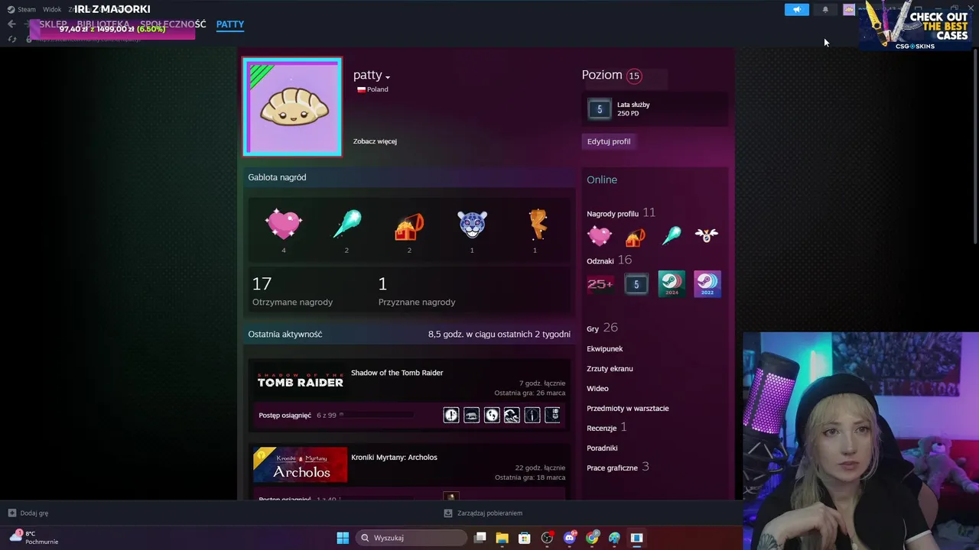This screenshot has height=550, width=979.
Task: Click the Wyszukaj taskbar search field
Action: [411, 538]
